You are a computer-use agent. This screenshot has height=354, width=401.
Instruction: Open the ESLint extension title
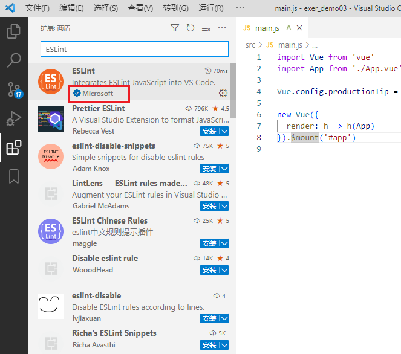tap(83, 71)
